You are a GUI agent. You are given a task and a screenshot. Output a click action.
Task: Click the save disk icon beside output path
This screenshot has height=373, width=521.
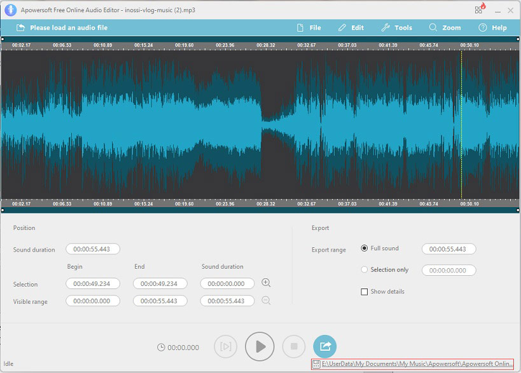pyautogui.click(x=316, y=364)
